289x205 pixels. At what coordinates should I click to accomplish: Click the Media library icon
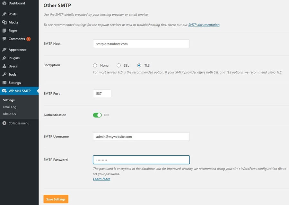click(4, 23)
